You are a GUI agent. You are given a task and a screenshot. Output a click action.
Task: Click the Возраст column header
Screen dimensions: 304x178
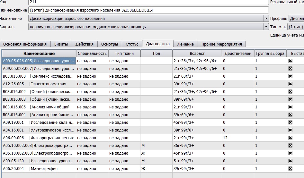click(197, 53)
